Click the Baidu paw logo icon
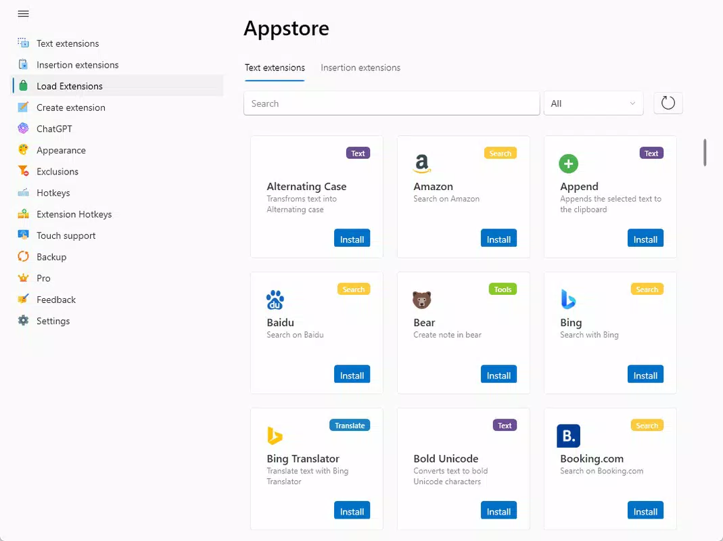Screen dimensions: 723x541 [275, 300]
